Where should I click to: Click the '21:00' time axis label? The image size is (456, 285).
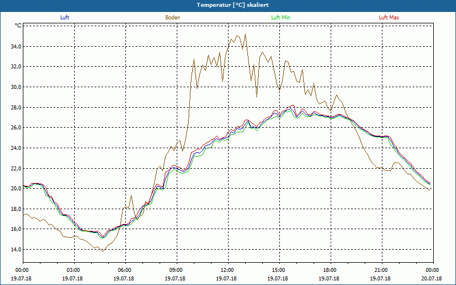pyautogui.click(x=382, y=270)
